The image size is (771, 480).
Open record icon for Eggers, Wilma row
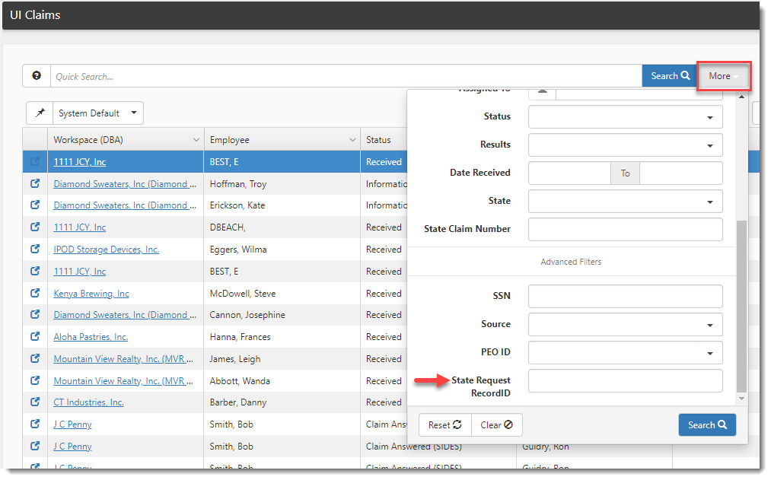click(x=35, y=250)
